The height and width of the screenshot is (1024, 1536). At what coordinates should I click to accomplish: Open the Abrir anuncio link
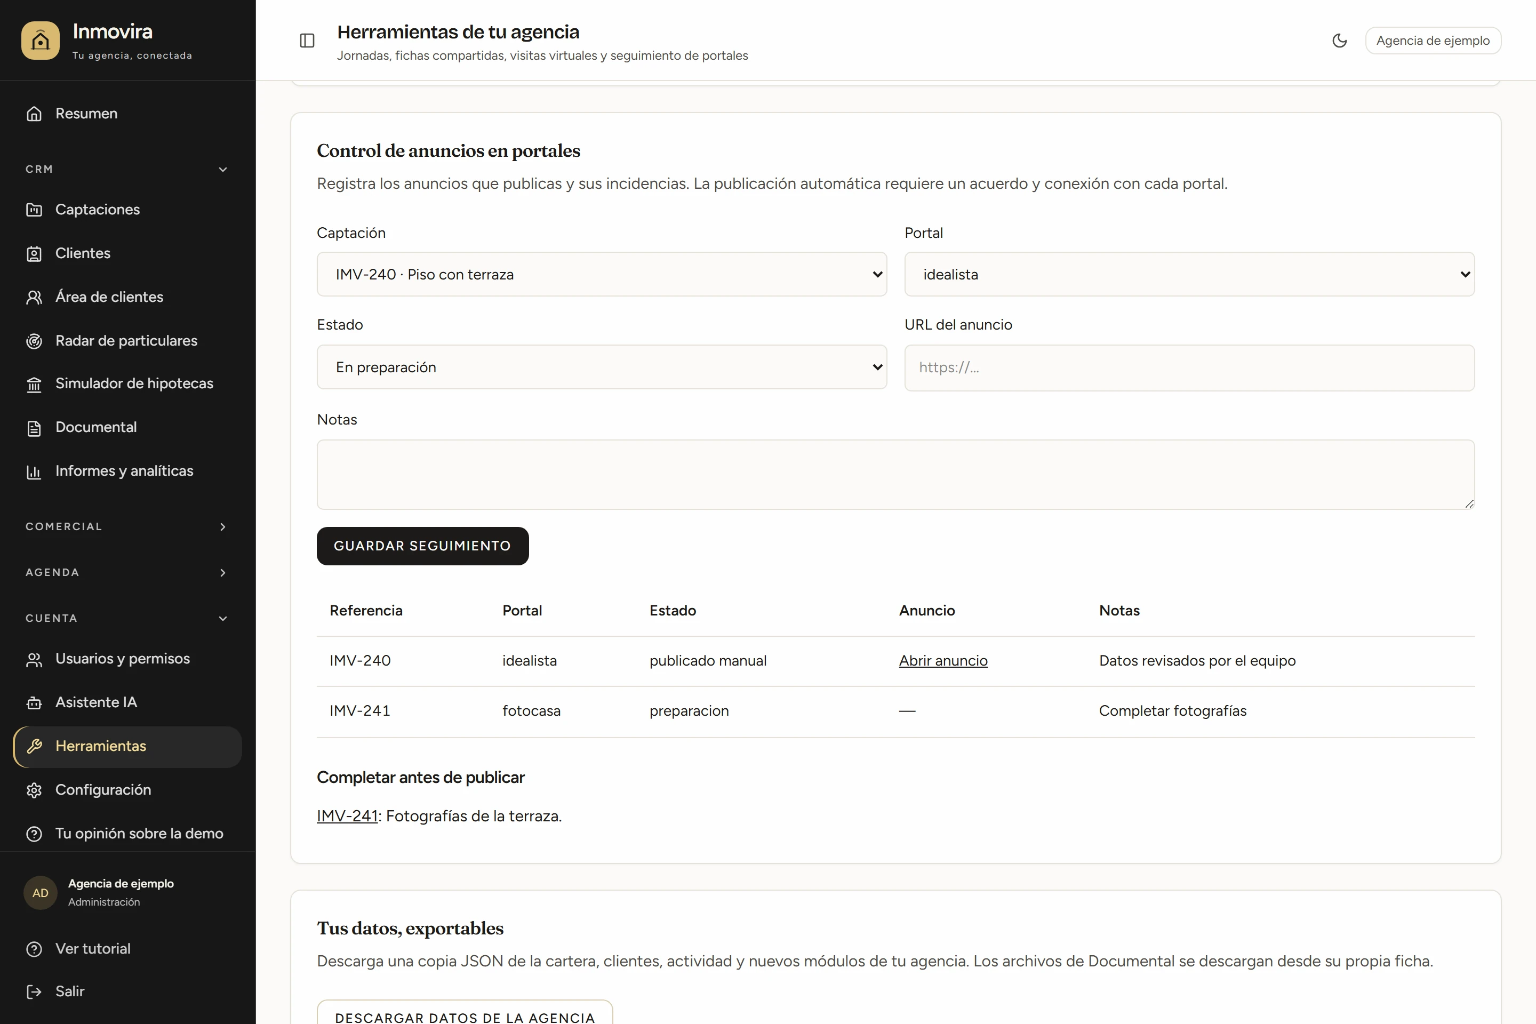[943, 661]
